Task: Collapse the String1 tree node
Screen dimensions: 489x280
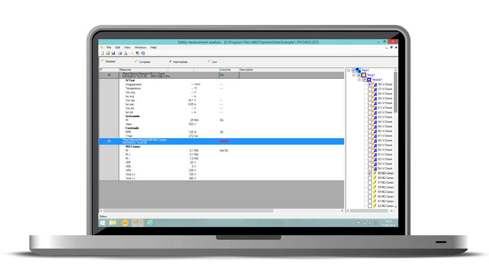Action: click(x=354, y=75)
